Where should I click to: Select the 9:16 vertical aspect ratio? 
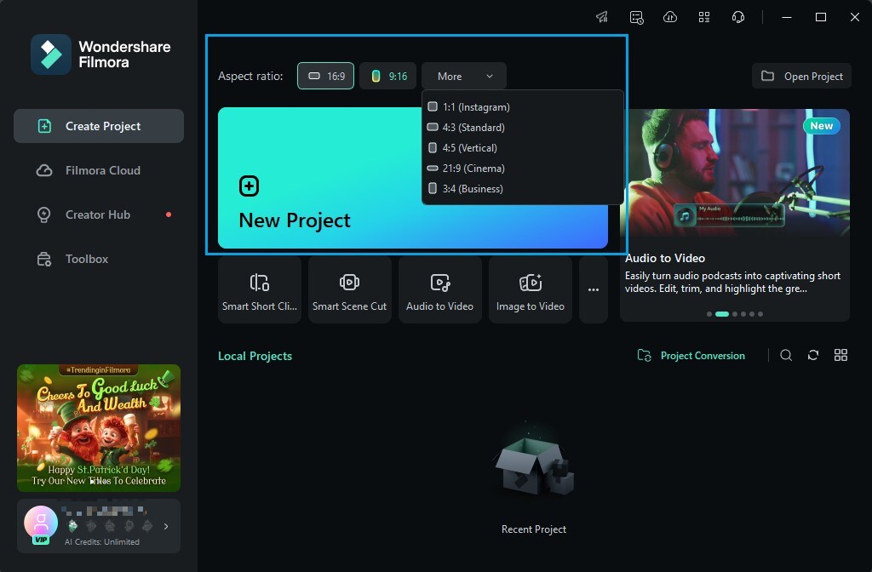point(388,76)
